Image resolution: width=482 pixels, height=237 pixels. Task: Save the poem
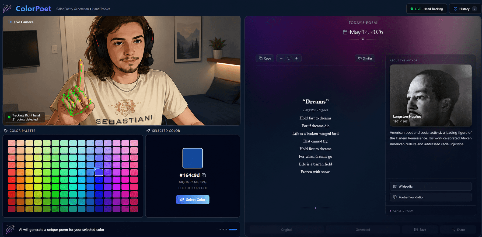420,229
